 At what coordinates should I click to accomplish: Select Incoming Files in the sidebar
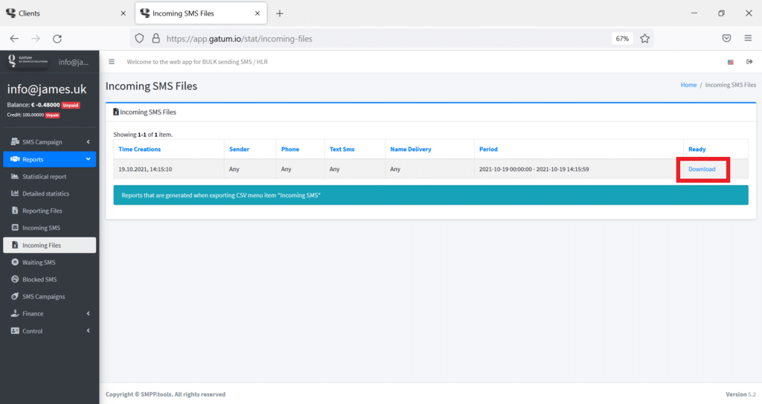pyautogui.click(x=50, y=245)
